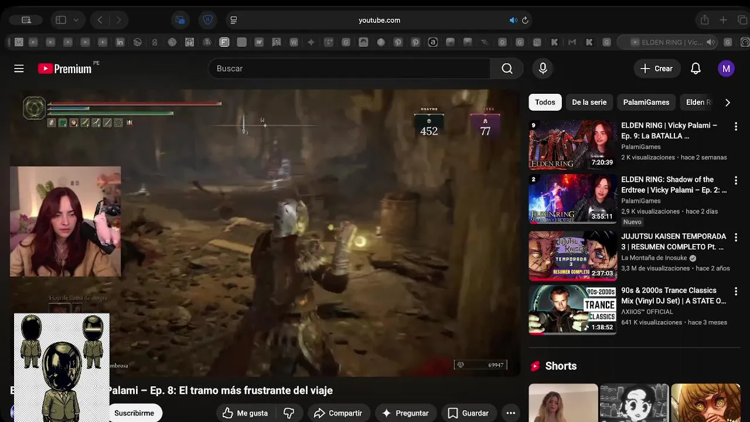Viewport: 750px width, 422px height.
Task: Open a new Safari tab with plus
Action: point(724,20)
